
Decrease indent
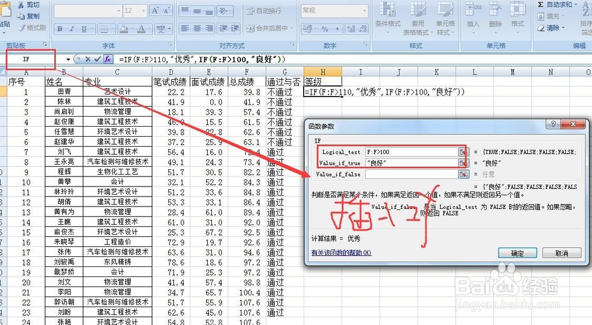223,28
